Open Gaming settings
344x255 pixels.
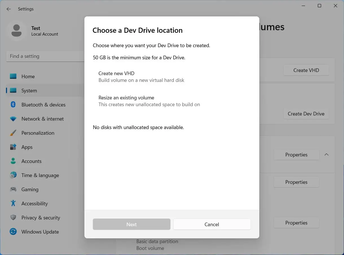tap(30, 189)
